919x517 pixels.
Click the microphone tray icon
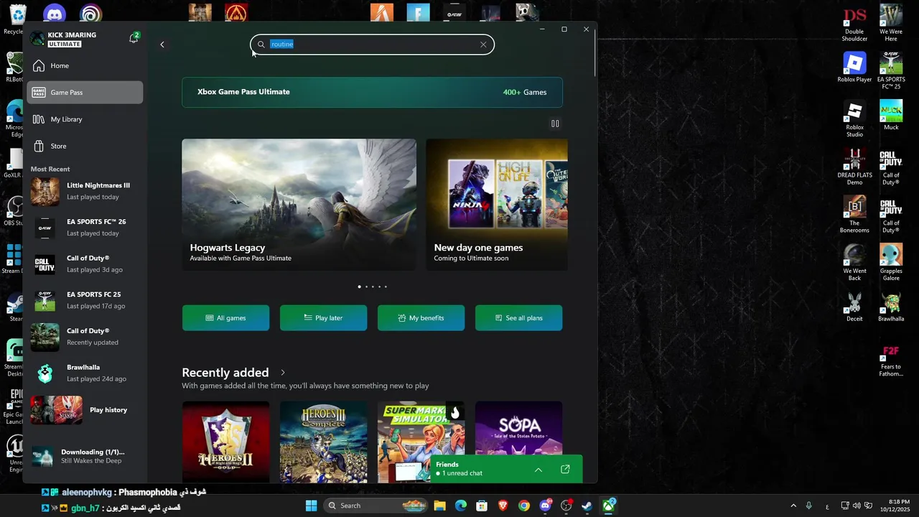809,506
